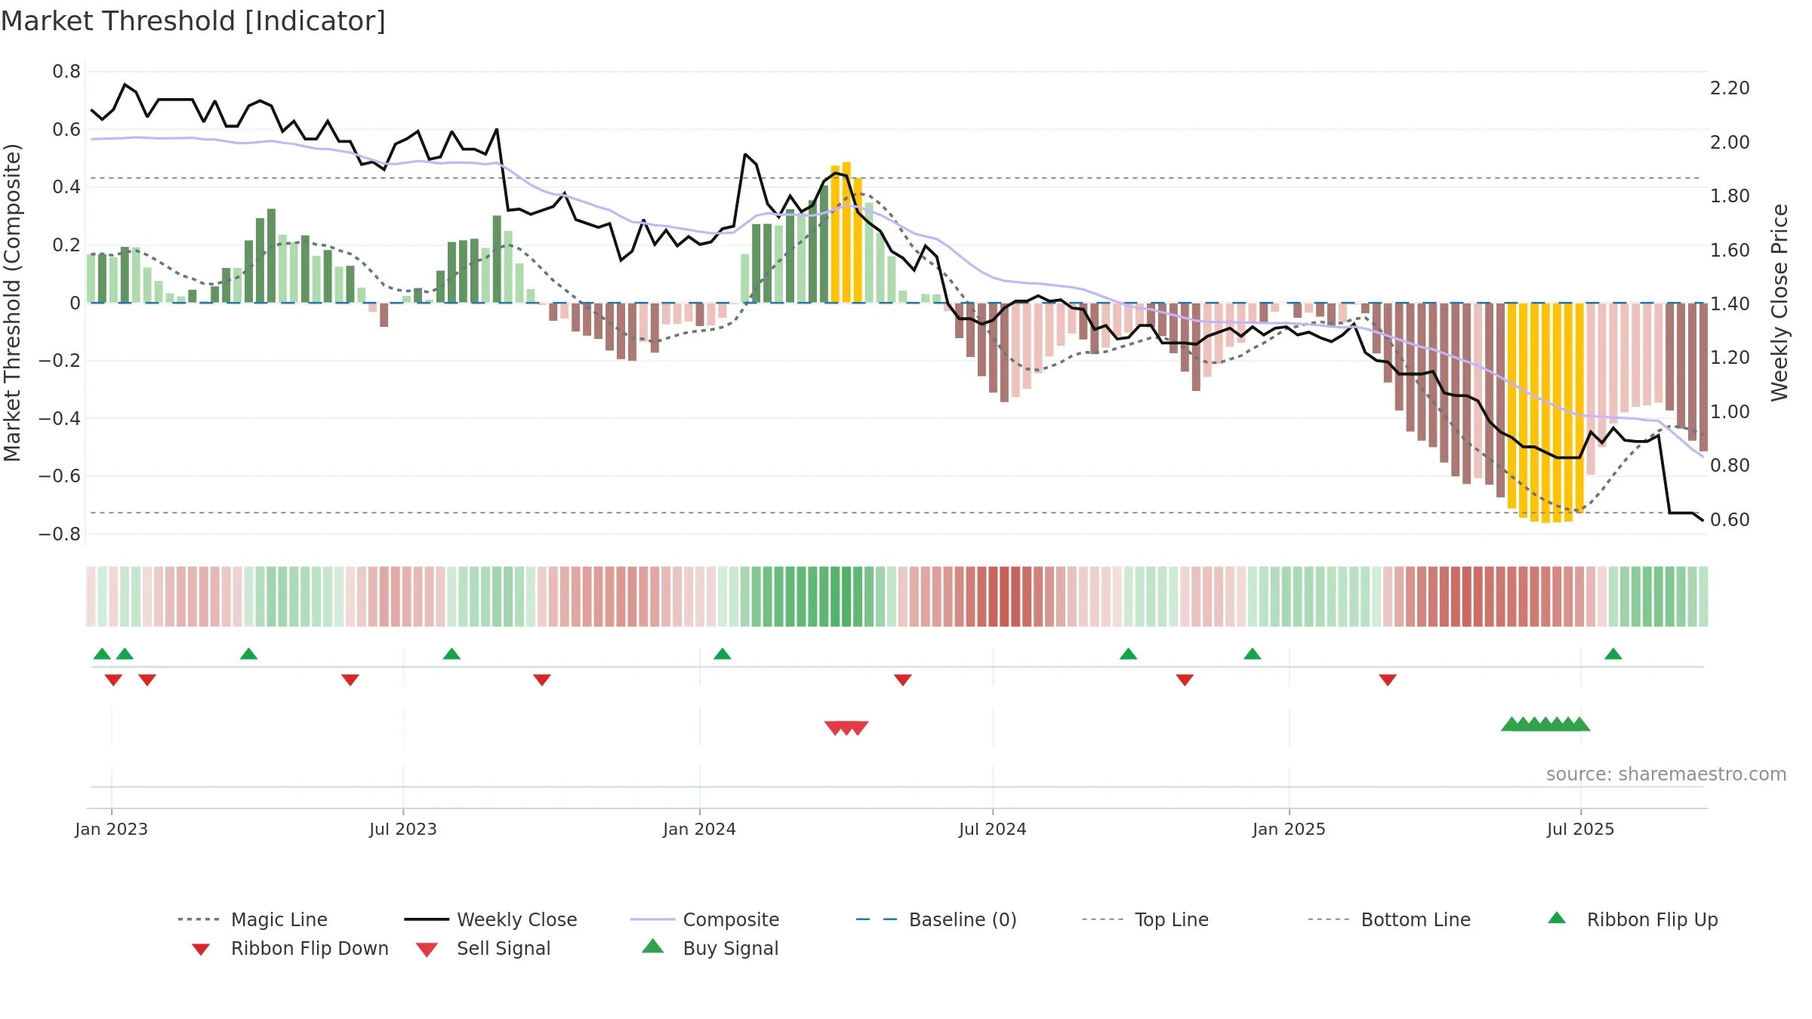
Task: Click the Jul 2023 x-axis label
Action: (403, 829)
